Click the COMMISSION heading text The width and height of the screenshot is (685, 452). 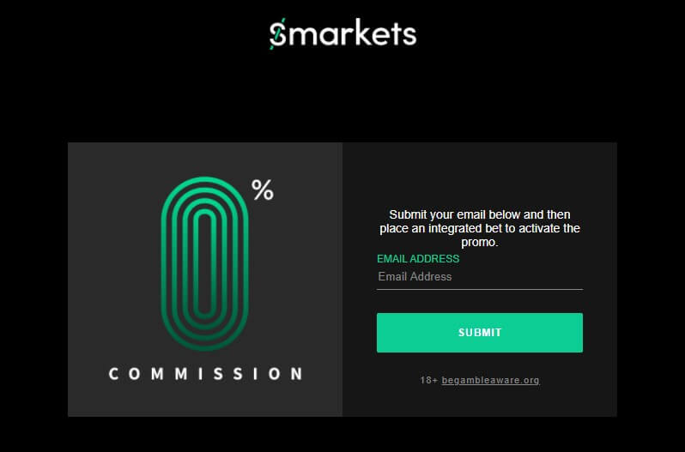(205, 374)
